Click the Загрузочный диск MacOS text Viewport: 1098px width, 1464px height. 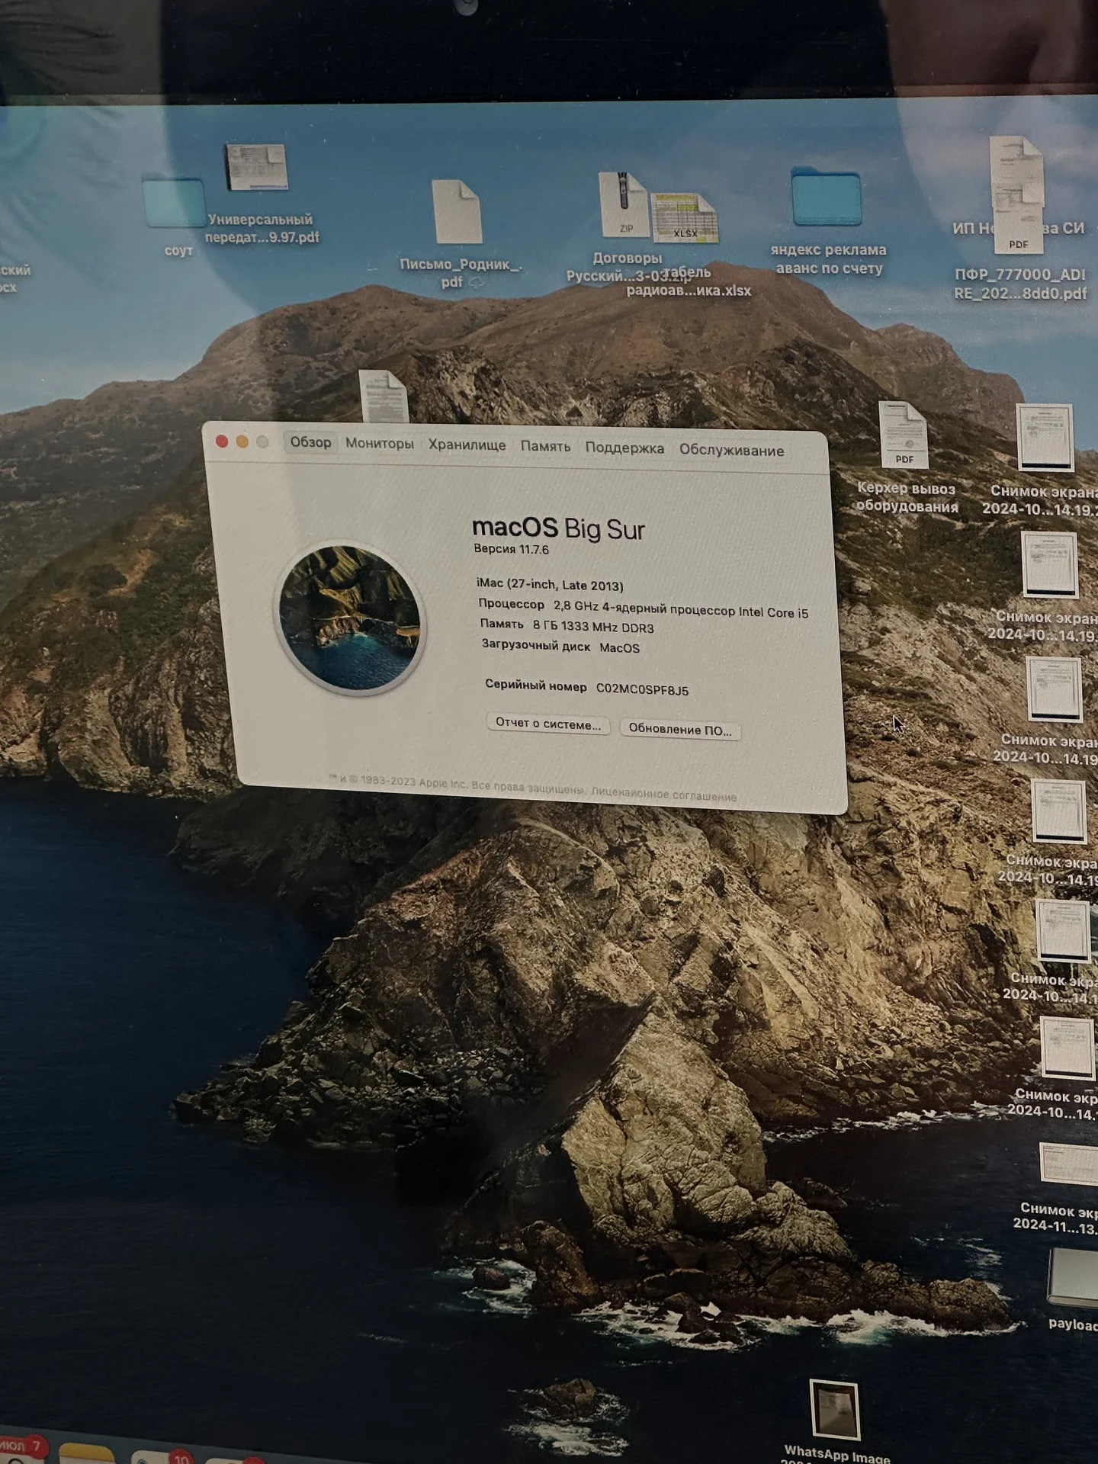tap(560, 647)
